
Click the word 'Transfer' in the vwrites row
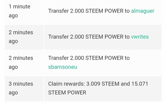pyautogui.click(x=58, y=37)
